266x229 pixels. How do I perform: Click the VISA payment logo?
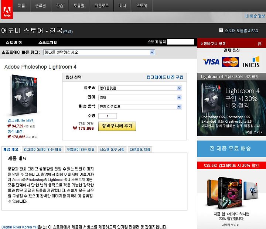pos(211,62)
